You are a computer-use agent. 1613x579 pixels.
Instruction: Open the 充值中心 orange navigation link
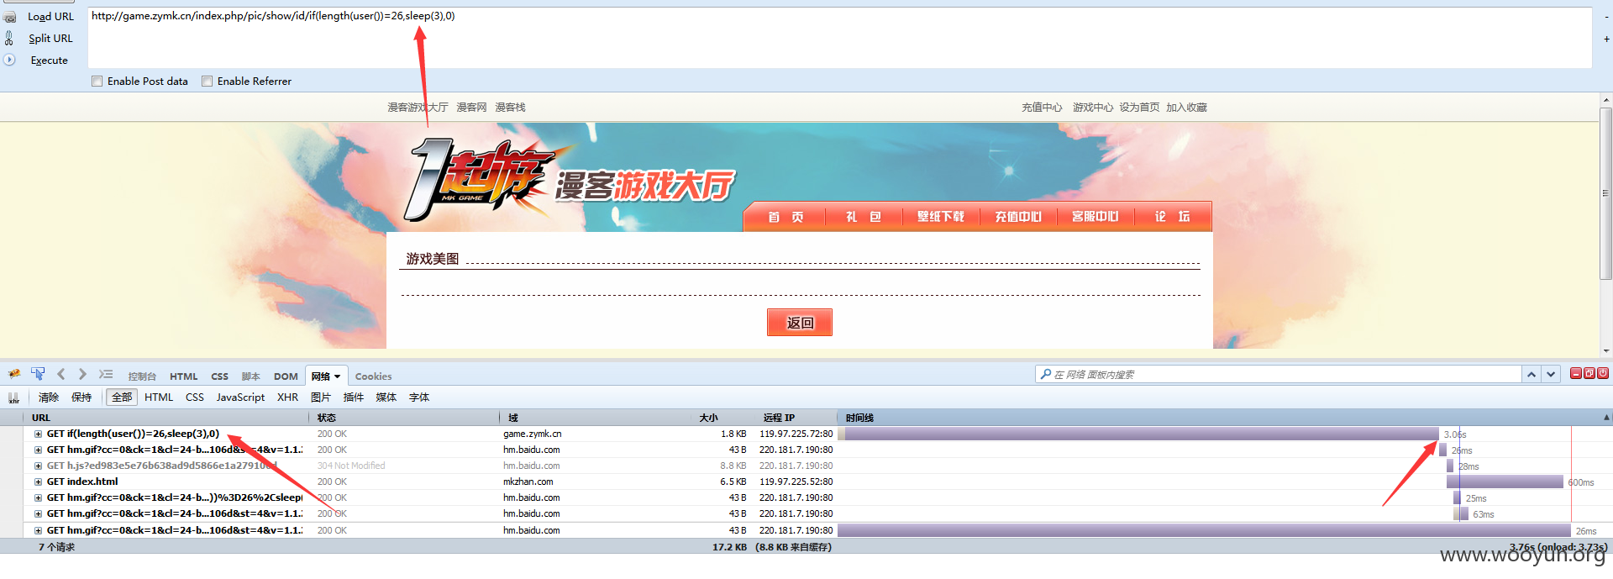click(x=1018, y=217)
